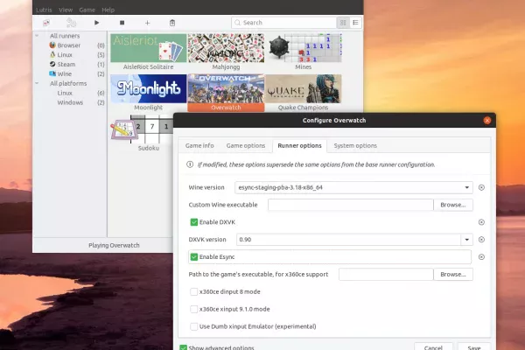
Task: Click Cancel in Configure Overwatch dialog
Action: pos(433,346)
